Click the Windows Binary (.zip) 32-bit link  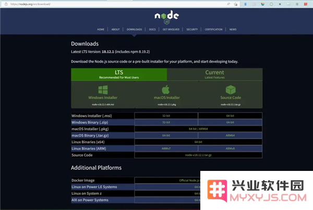(x=166, y=122)
